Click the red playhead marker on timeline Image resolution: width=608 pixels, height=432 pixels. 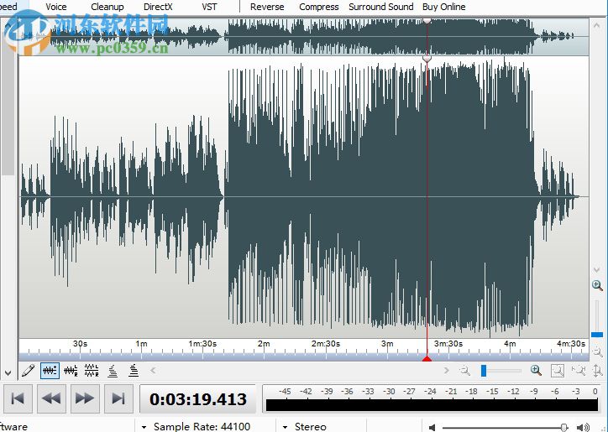[427, 359]
